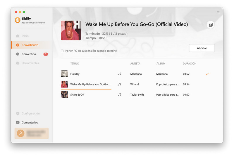Screen dimensions: 234x157
Task: Click artist name Wham!
Action: (135, 84)
